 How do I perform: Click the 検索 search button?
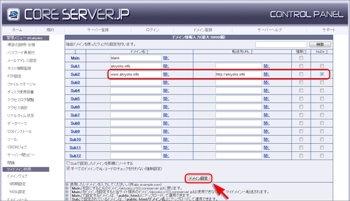[320, 44]
